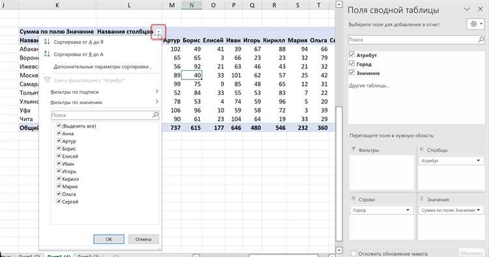This screenshot has width=489, height=257.
Task: Click the Отмена button
Action: click(143, 239)
